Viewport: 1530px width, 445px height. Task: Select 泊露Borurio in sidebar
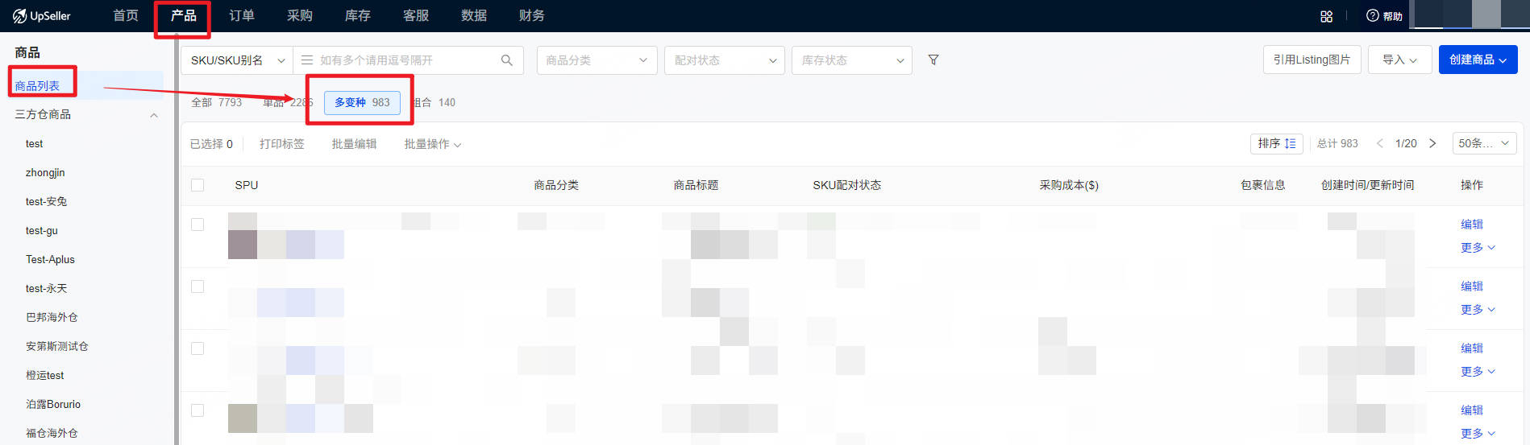click(x=52, y=405)
